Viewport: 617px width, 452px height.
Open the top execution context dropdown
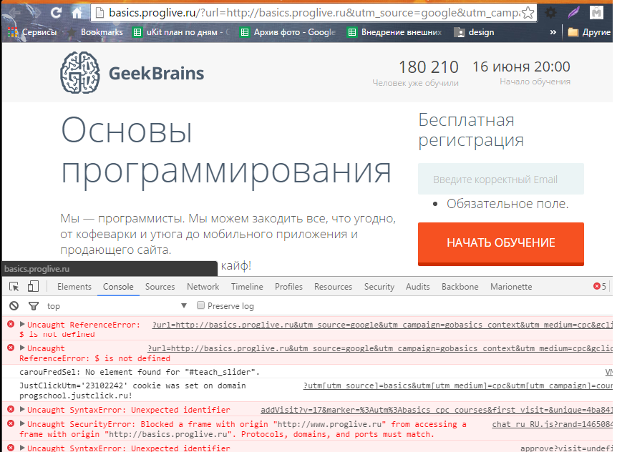(x=117, y=306)
